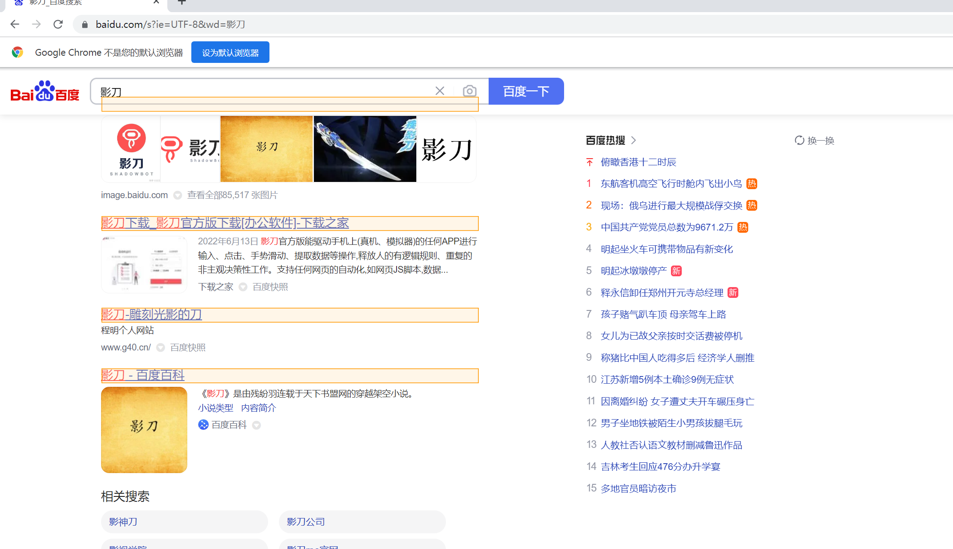This screenshot has width=953, height=549.
Task: Open hot search 多地官员暗访夜市
Action: point(639,489)
